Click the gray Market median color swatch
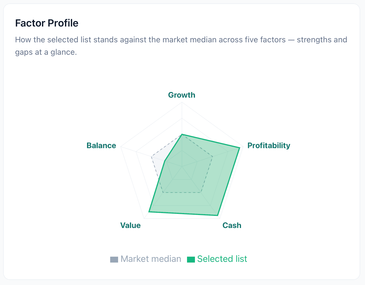The width and height of the screenshot is (365, 285). click(114, 259)
